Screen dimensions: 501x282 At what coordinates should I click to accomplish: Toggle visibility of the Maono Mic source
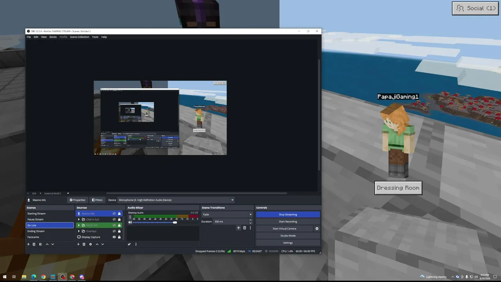(114, 213)
